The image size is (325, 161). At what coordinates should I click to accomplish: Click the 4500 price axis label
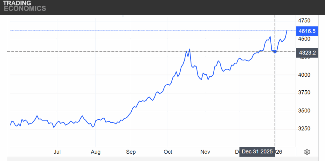pyautogui.click(x=304, y=39)
